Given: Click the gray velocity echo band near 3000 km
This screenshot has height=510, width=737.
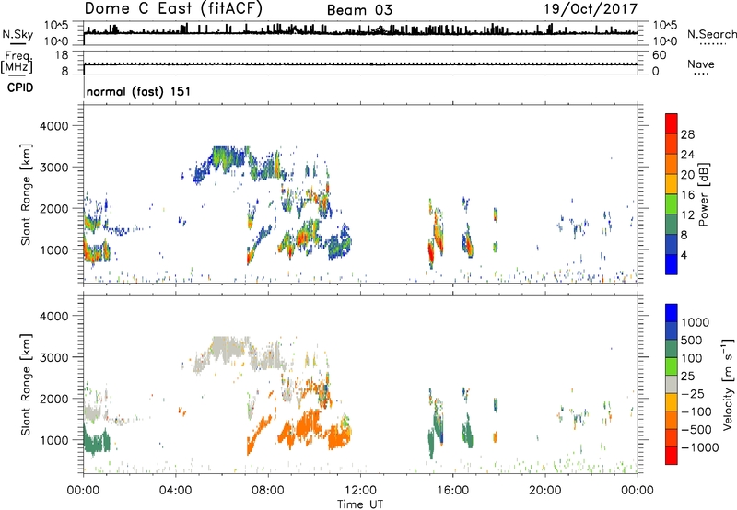Looking at the screenshot, I should (242, 354).
